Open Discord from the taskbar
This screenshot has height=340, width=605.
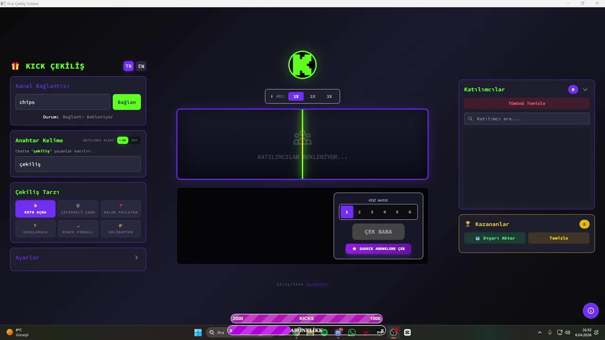point(338,332)
